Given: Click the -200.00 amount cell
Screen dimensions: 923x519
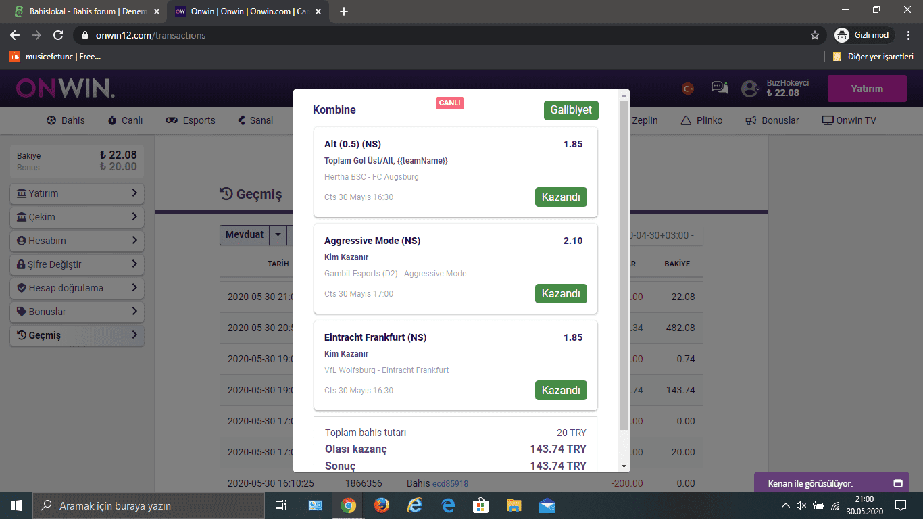Looking at the screenshot, I should [626, 483].
